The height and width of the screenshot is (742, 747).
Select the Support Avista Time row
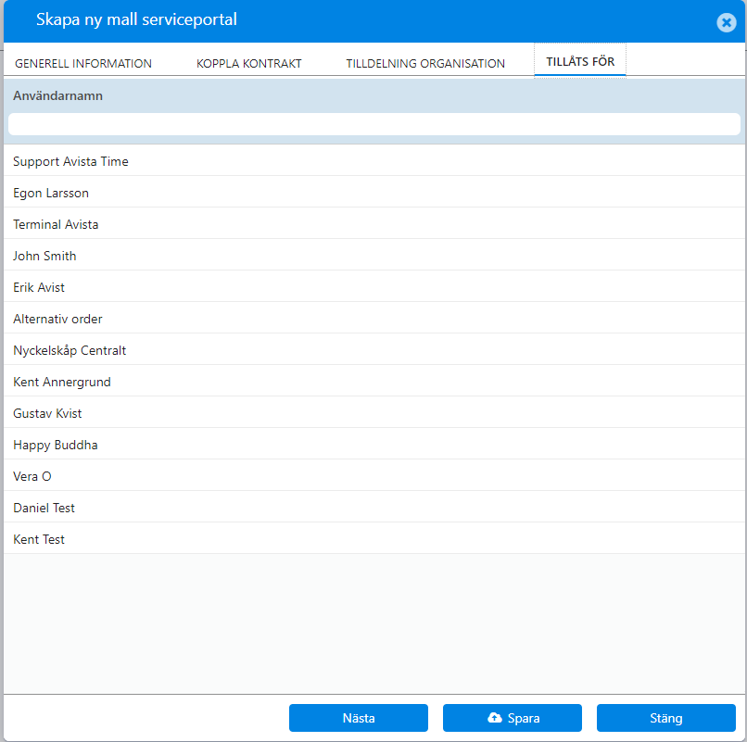click(374, 161)
